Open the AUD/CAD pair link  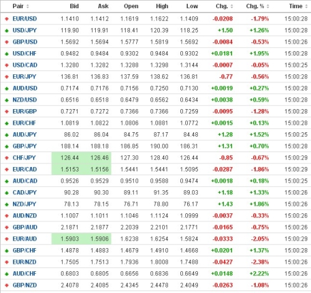pyautogui.click(x=25, y=181)
